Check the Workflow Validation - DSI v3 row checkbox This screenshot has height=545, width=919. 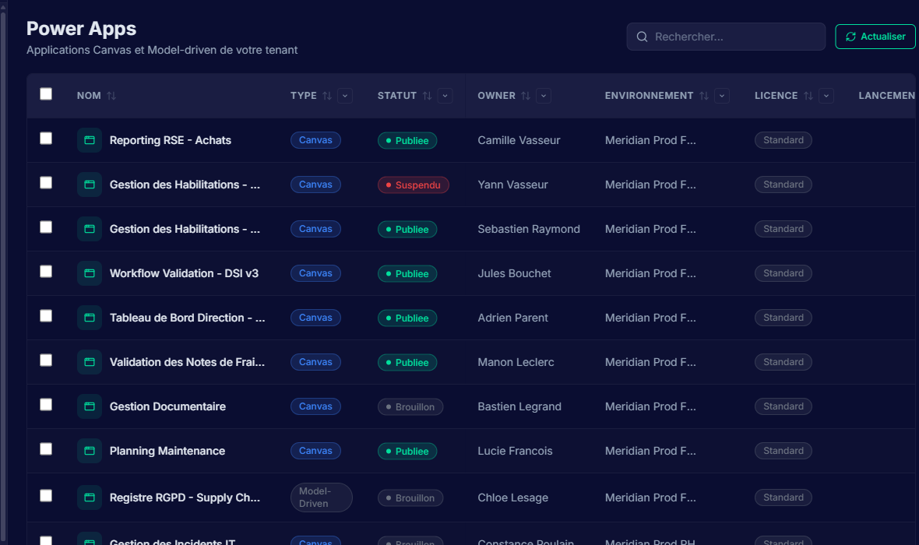tap(45, 273)
